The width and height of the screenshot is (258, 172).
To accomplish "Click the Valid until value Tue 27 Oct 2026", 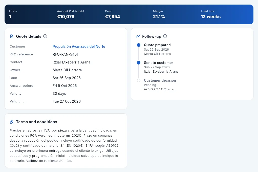I will tap(67, 101).
